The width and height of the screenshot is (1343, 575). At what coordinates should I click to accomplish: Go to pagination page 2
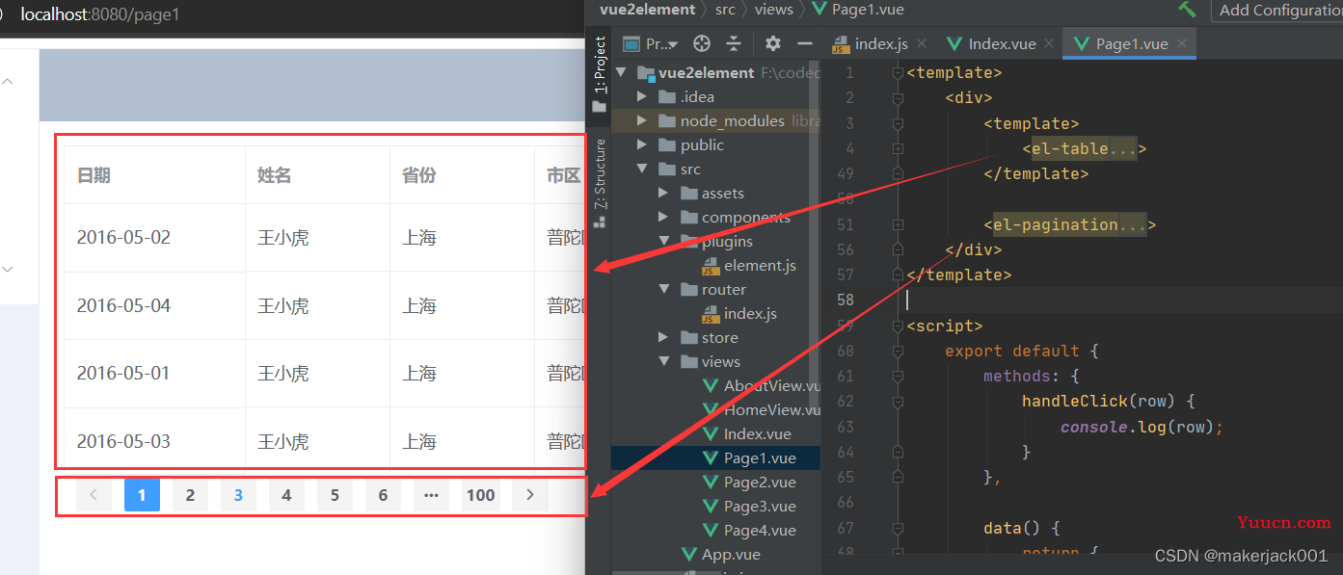tap(190, 495)
